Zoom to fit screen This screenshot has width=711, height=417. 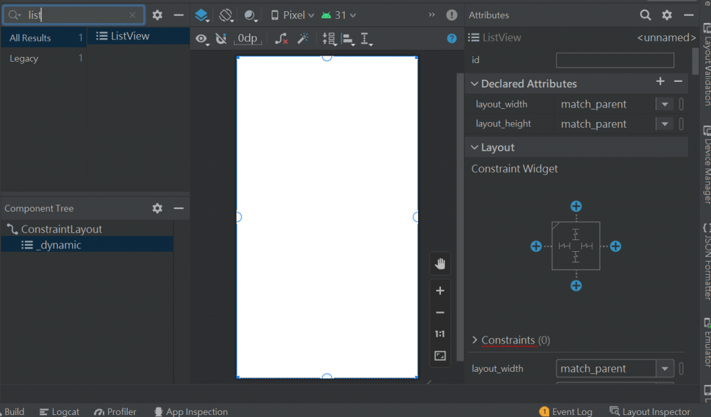tap(440, 356)
